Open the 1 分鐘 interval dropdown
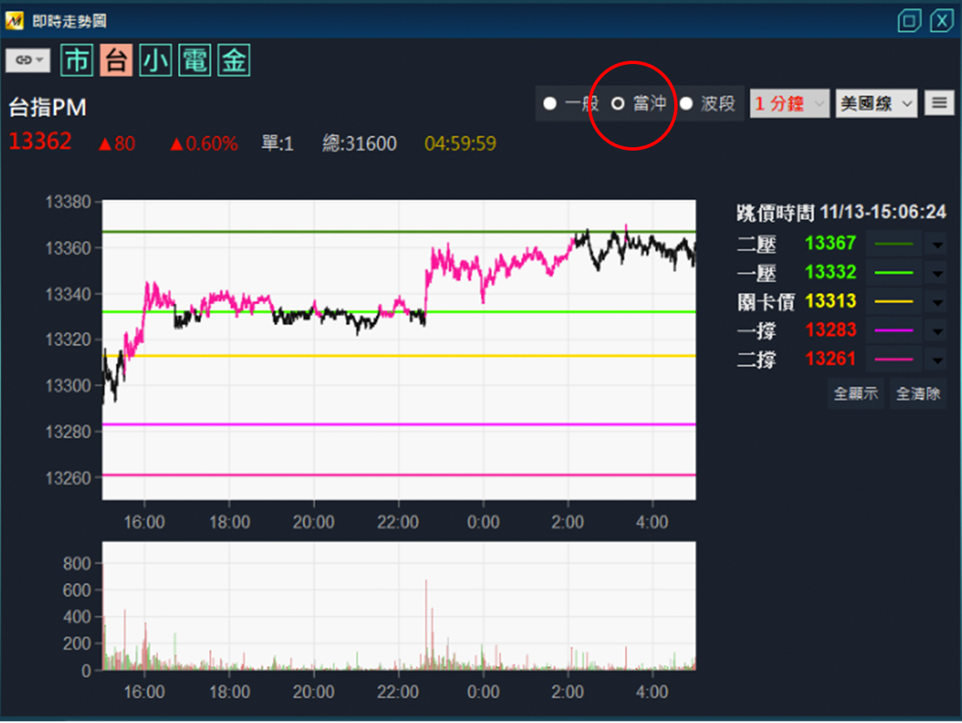 tap(789, 104)
